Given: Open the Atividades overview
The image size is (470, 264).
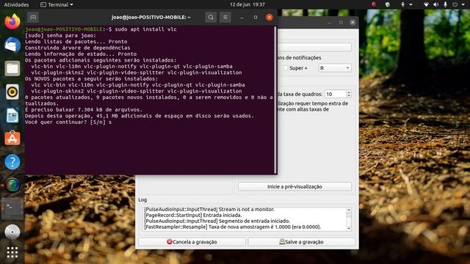Looking at the screenshot, I should [16, 4].
